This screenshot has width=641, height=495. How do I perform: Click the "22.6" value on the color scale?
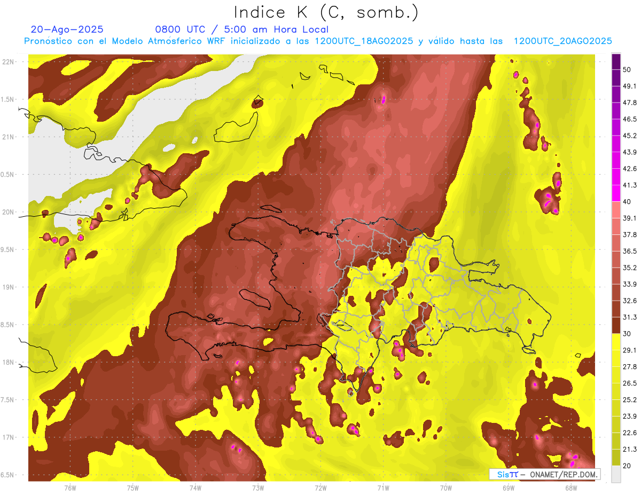pos(630,433)
